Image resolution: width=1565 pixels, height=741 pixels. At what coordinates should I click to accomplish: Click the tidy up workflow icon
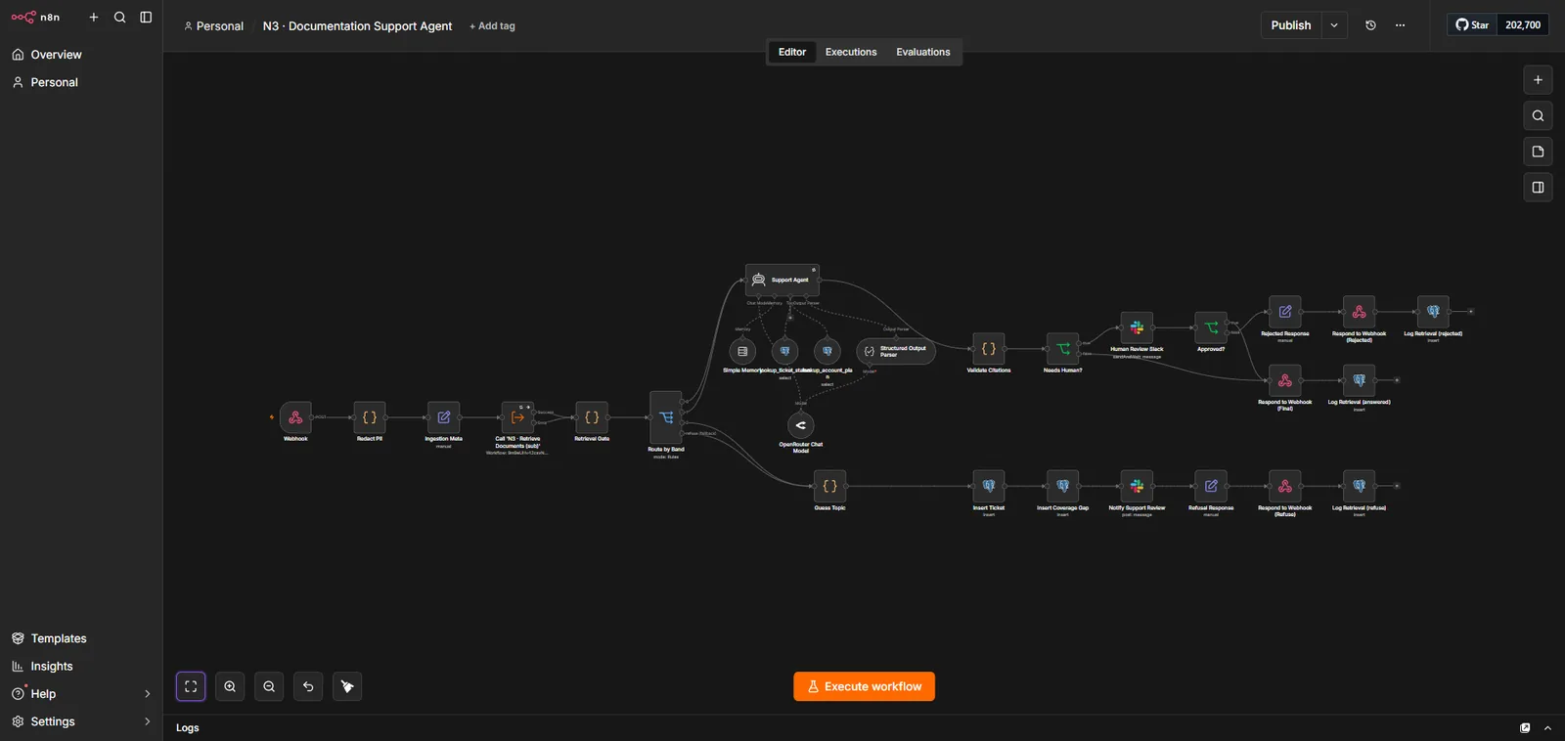[347, 686]
